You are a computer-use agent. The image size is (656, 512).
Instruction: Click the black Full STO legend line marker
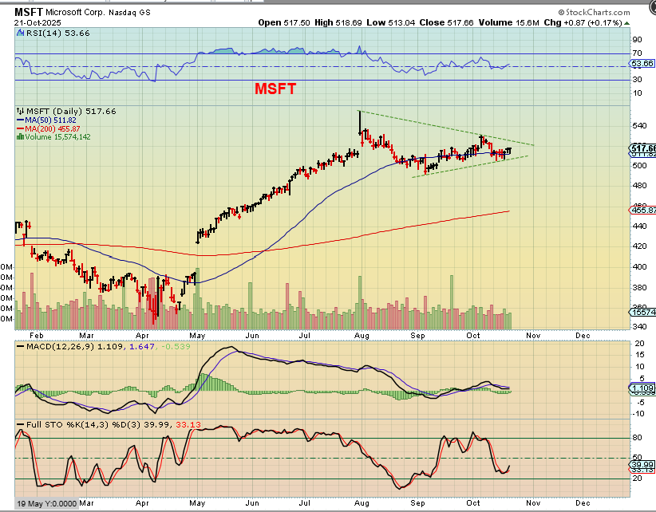[x=21, y=424]
